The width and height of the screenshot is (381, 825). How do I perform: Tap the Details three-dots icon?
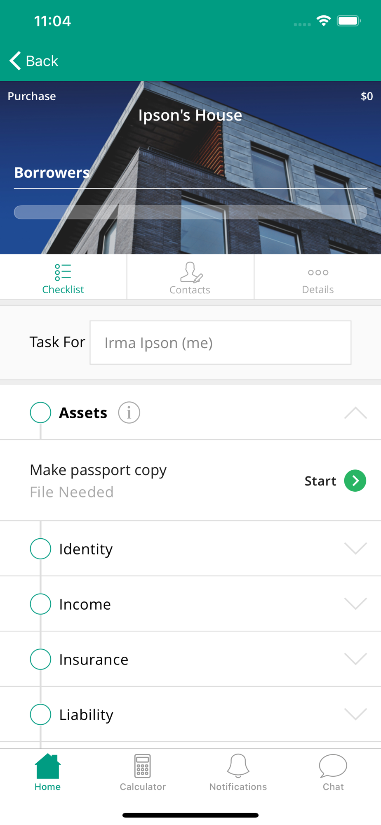click(x=318, y=272)
